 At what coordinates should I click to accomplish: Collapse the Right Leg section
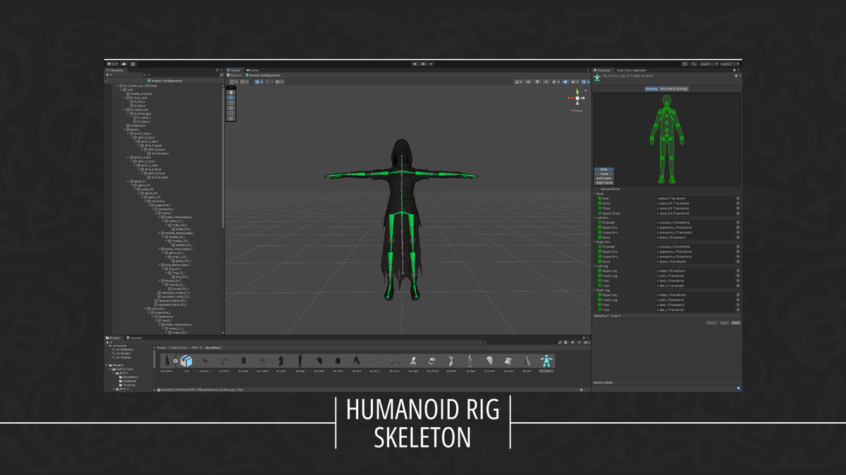click(x=595, y=290)
